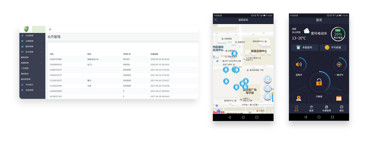Tap the map pin location icon
This screenshot has width=369, height=152.
pyautogui.click(x=299, y=98)
